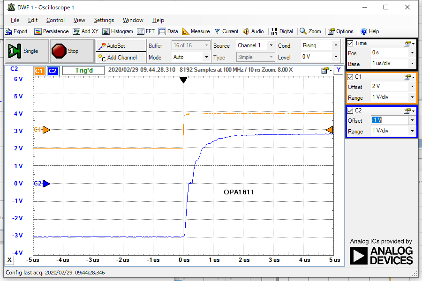Open the Zoom view

coord(310,31)
